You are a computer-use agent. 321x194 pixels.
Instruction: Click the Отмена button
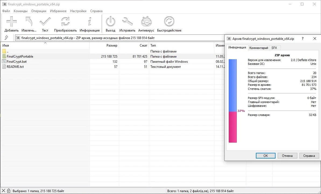tap(287, 156)
